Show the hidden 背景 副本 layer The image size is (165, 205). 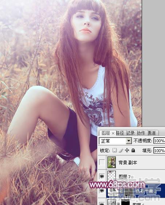(x=102, y=163)
